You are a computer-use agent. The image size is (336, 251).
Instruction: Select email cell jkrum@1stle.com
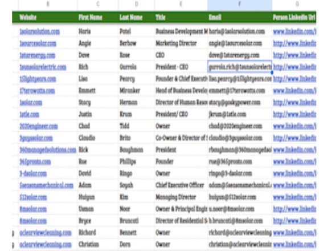[240, 114]
